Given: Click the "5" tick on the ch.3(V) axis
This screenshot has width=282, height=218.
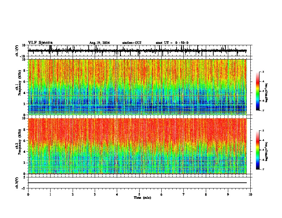Looking at the screenshot, I should pyautogui.click(x=25, y=177).
